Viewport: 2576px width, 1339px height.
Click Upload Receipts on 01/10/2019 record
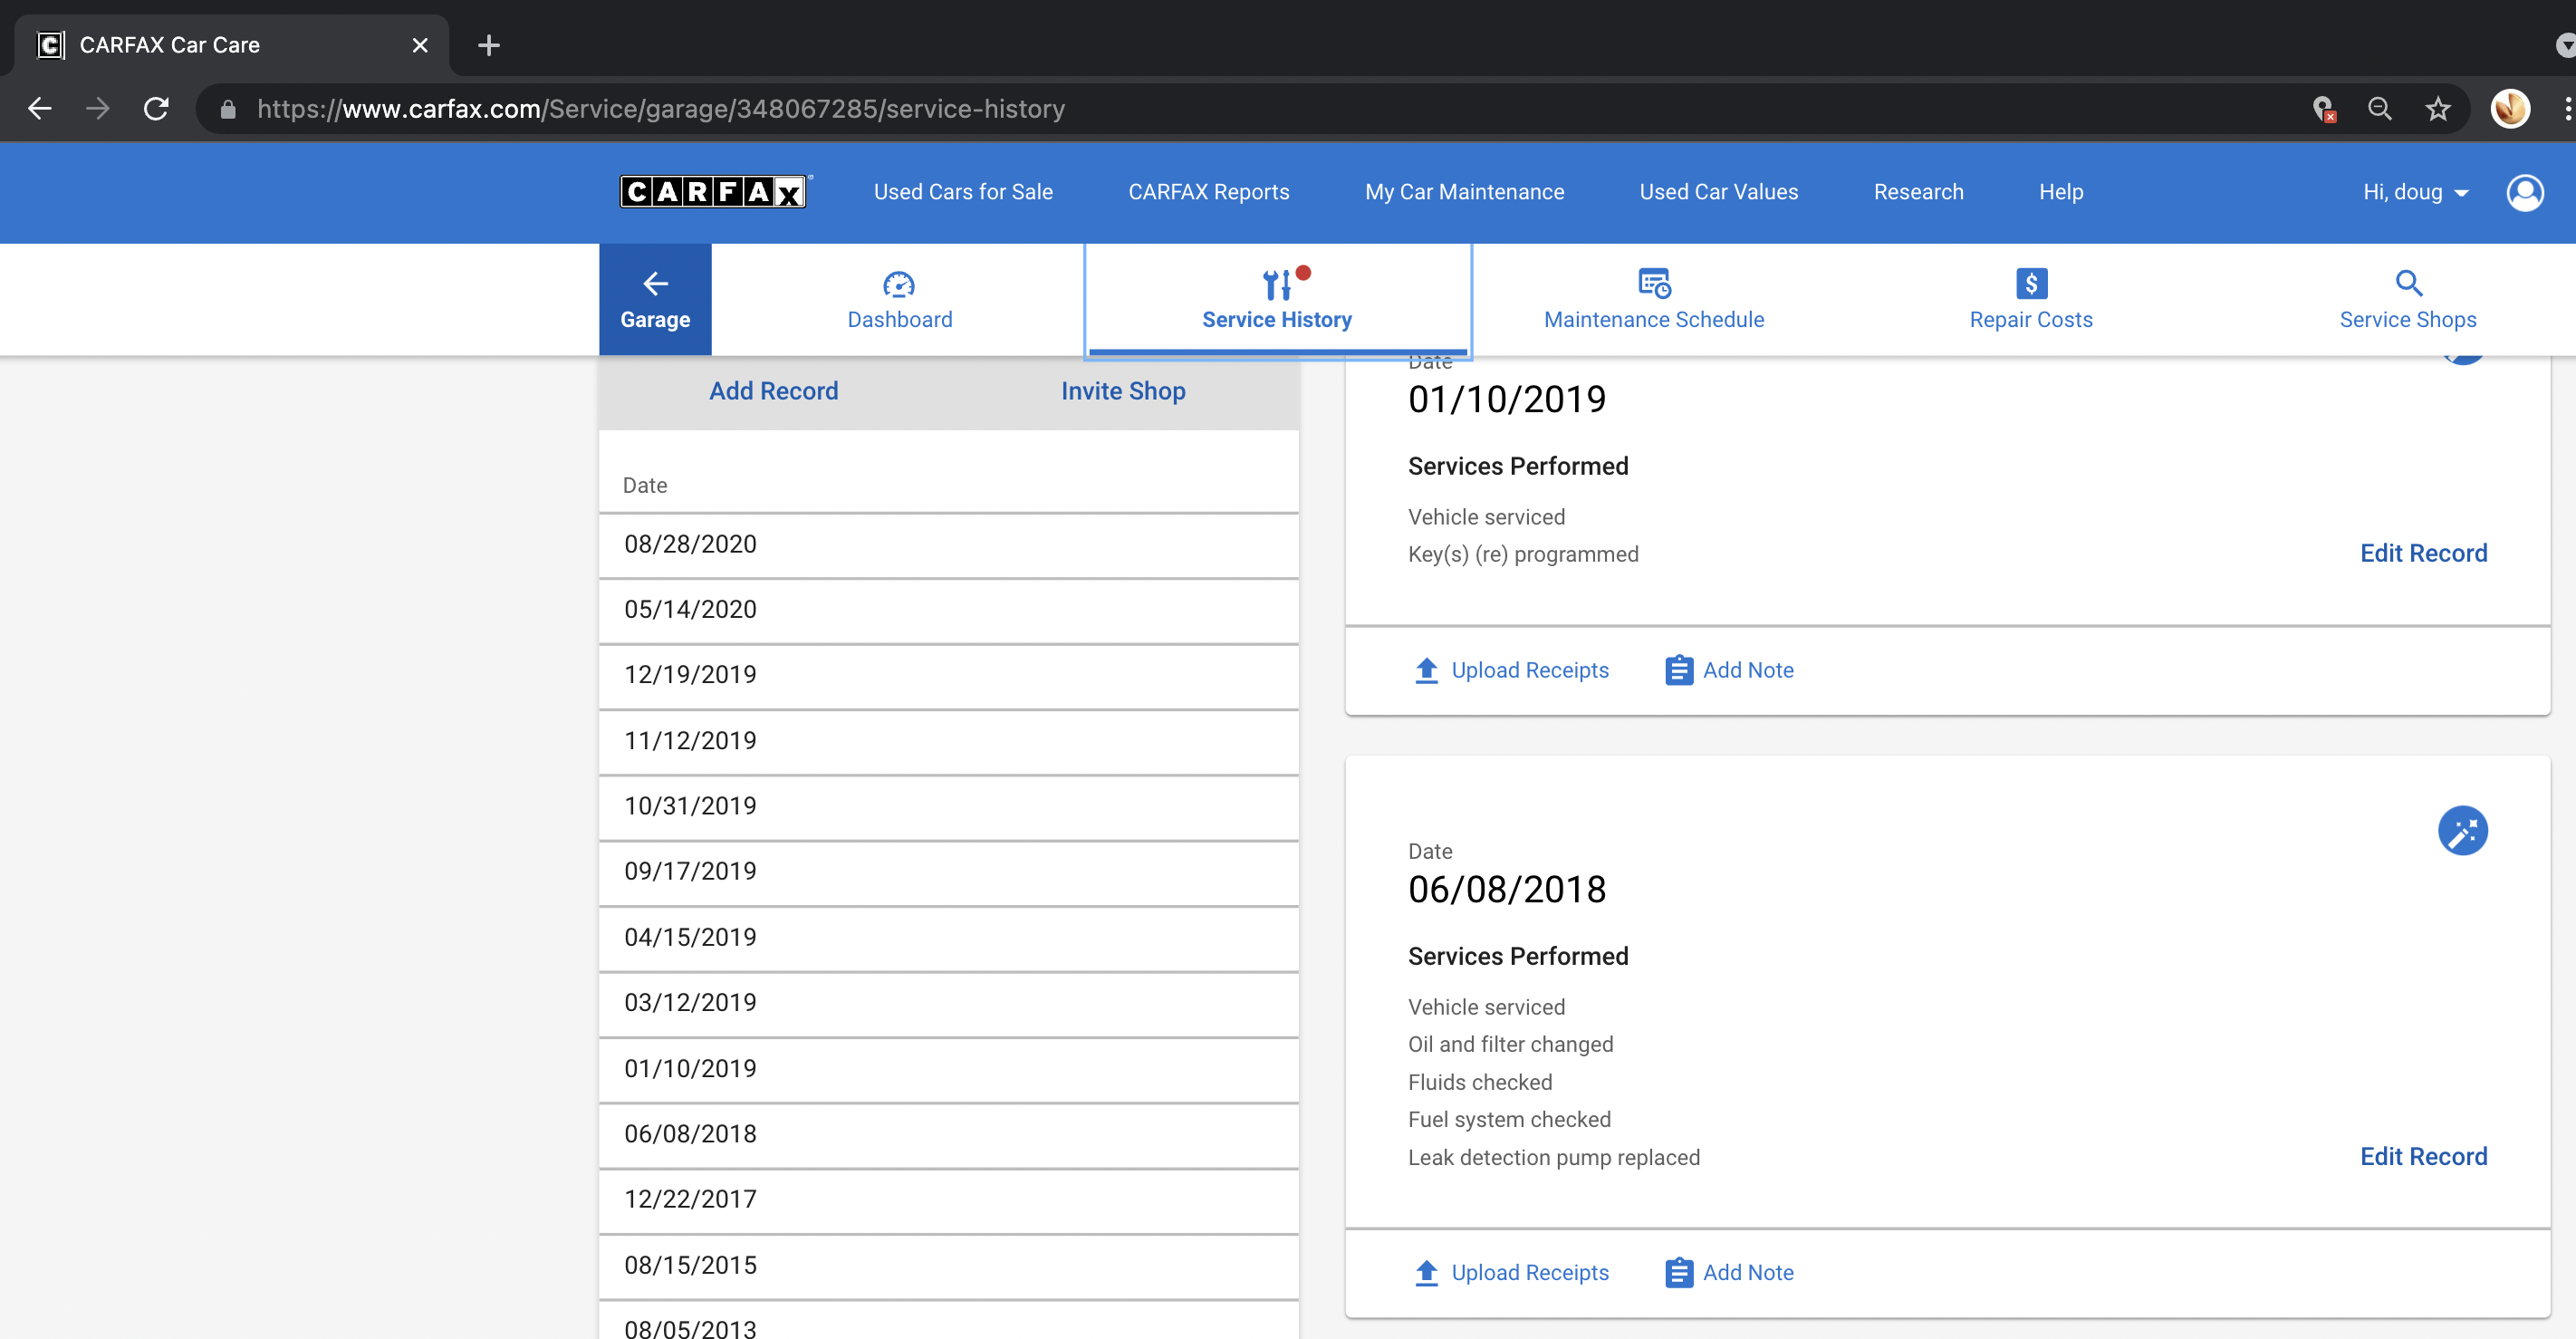[1511, 670]
